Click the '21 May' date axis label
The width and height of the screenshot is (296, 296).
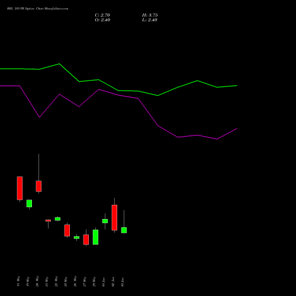tap(47, 281)
